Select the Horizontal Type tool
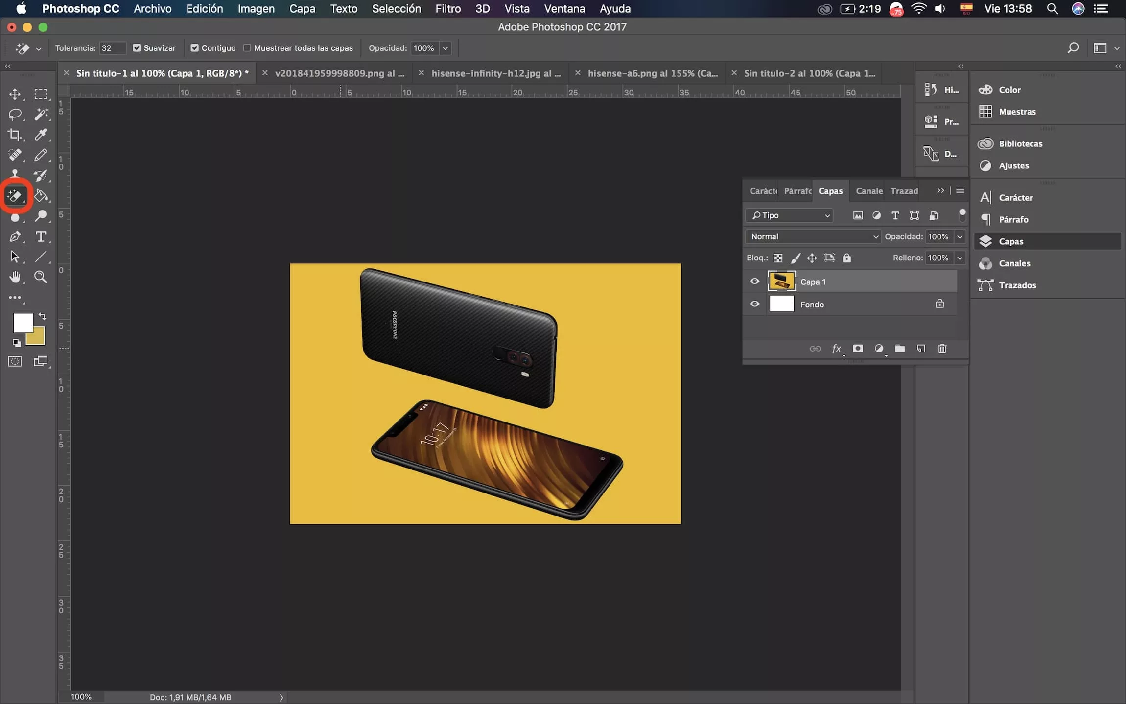This screenshot has width=1126, height=704. point(41,236)
